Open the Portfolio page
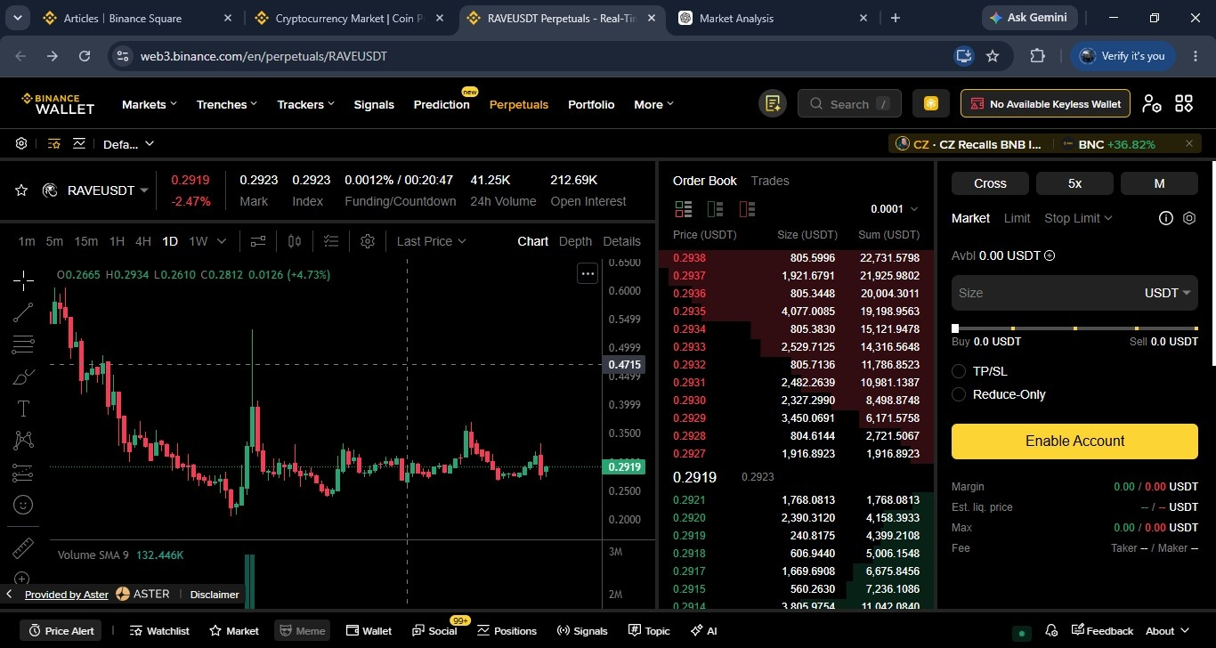This screenshot has height=648, width=1216. point(591,104)
